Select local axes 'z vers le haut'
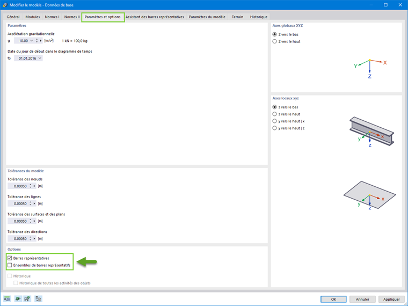This screenshot has height=306, width=408. click(274, 114)
